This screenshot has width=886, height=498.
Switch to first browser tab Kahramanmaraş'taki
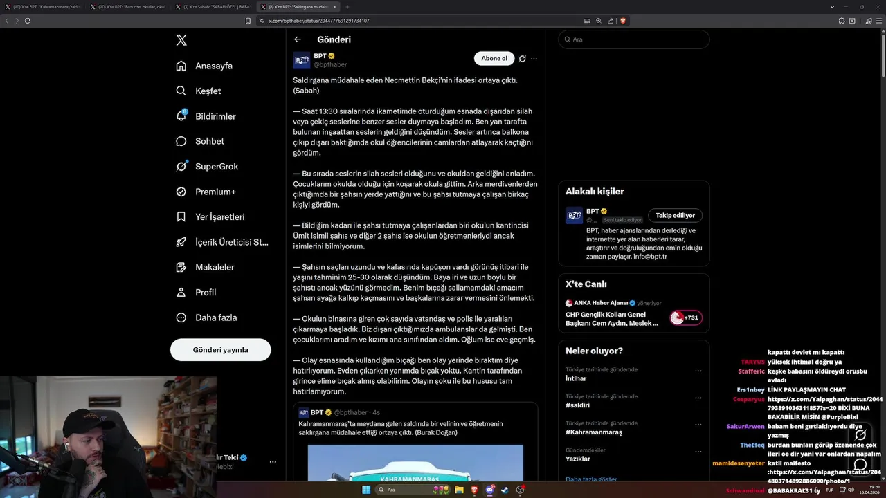pyautogui.click(x=43, y=6)
